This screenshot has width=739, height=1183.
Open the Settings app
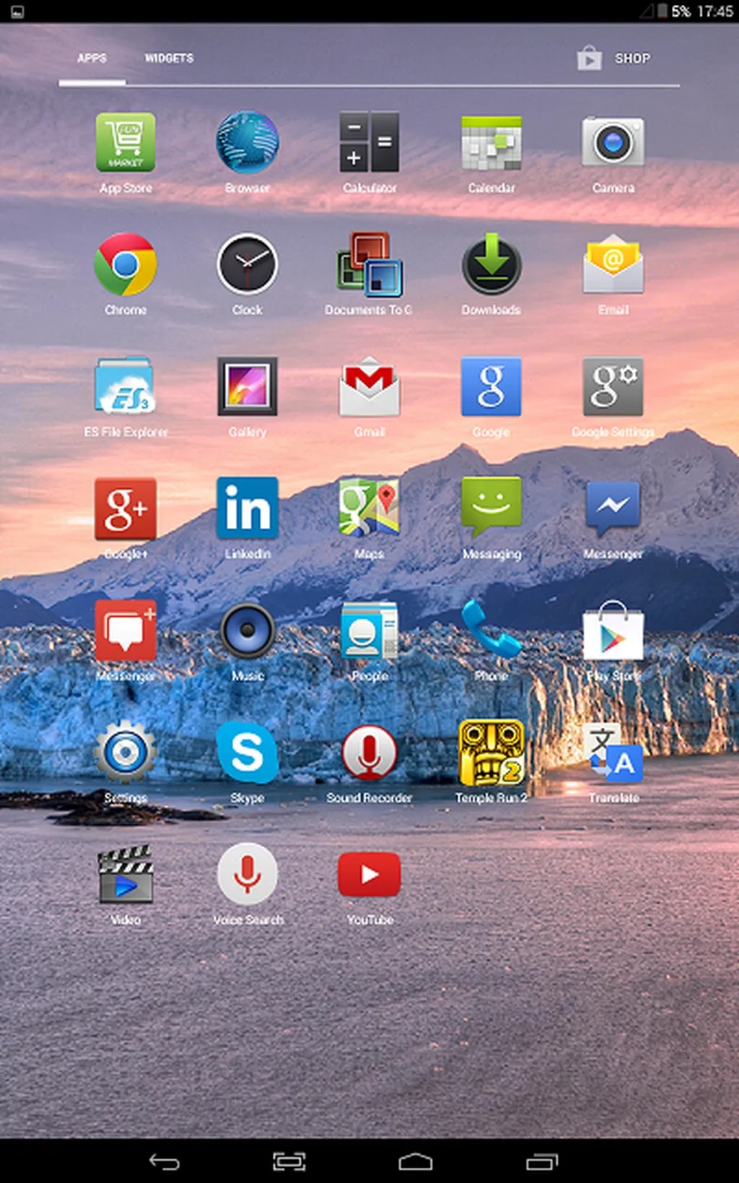coord(126,753)
